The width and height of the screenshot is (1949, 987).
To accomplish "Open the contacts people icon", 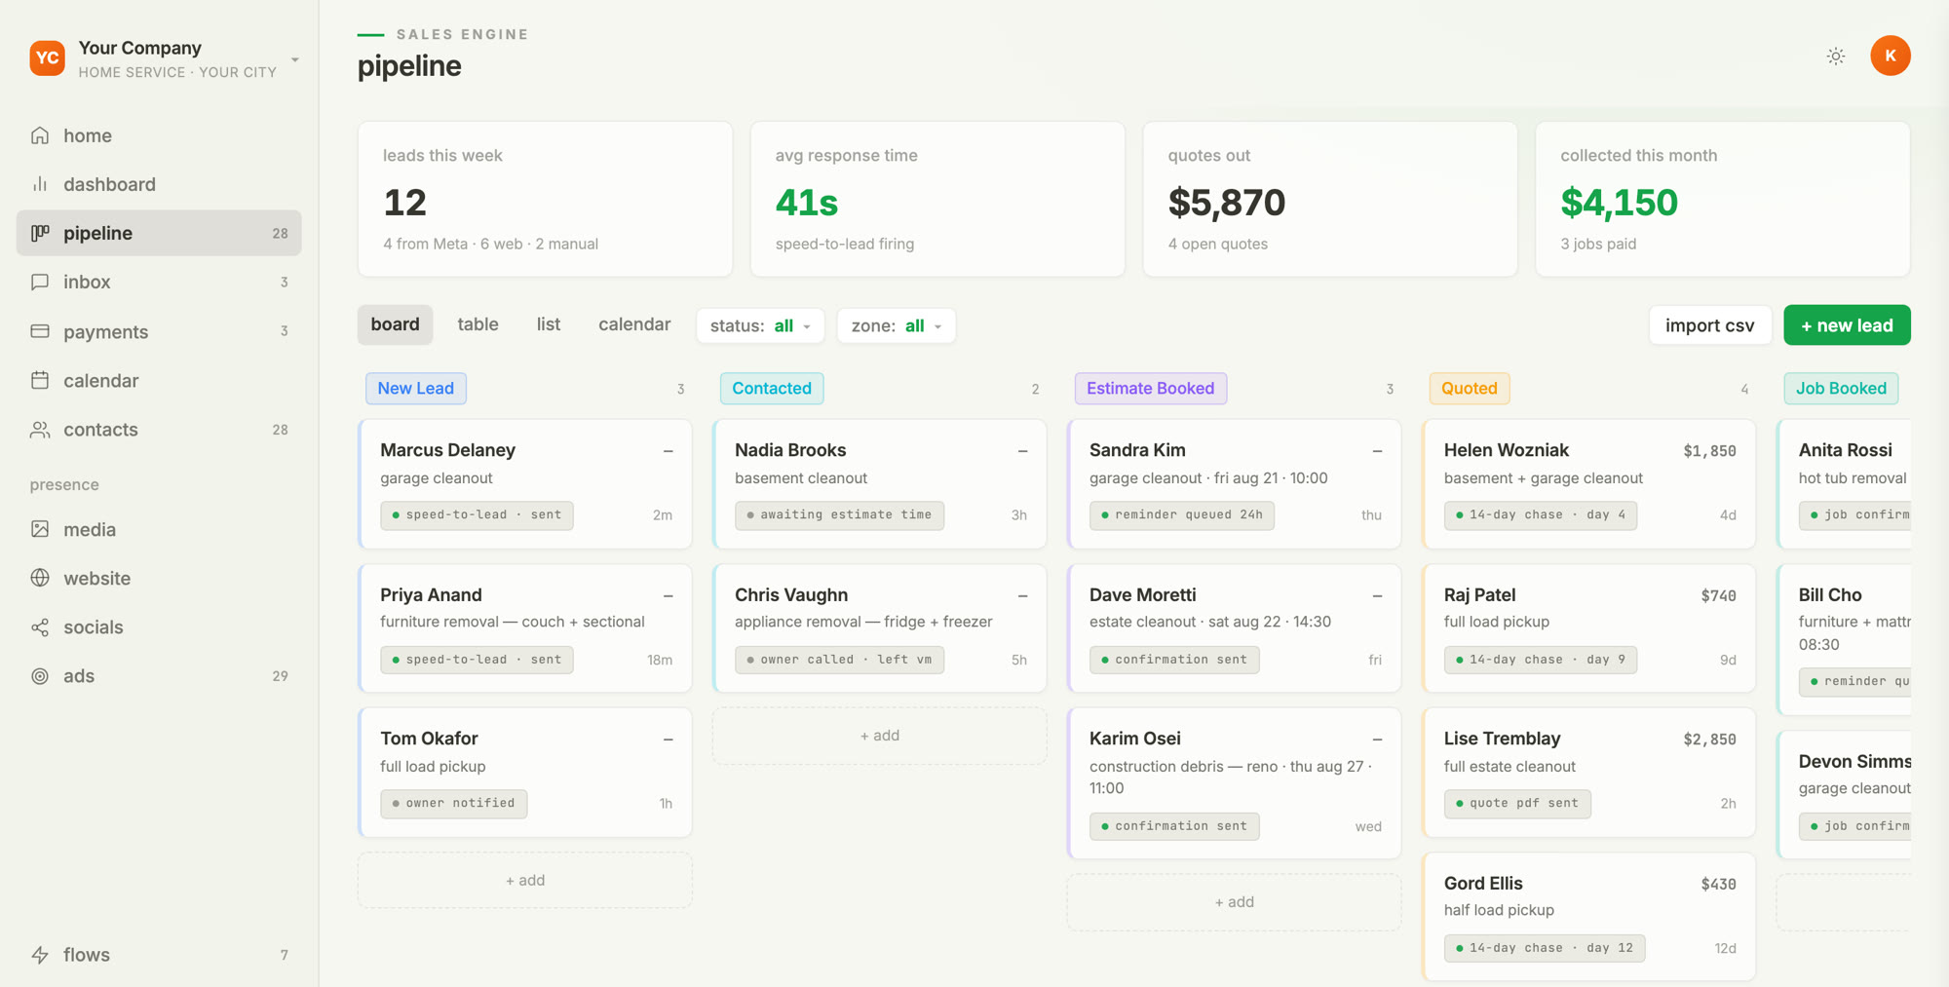I will [40, 430].
